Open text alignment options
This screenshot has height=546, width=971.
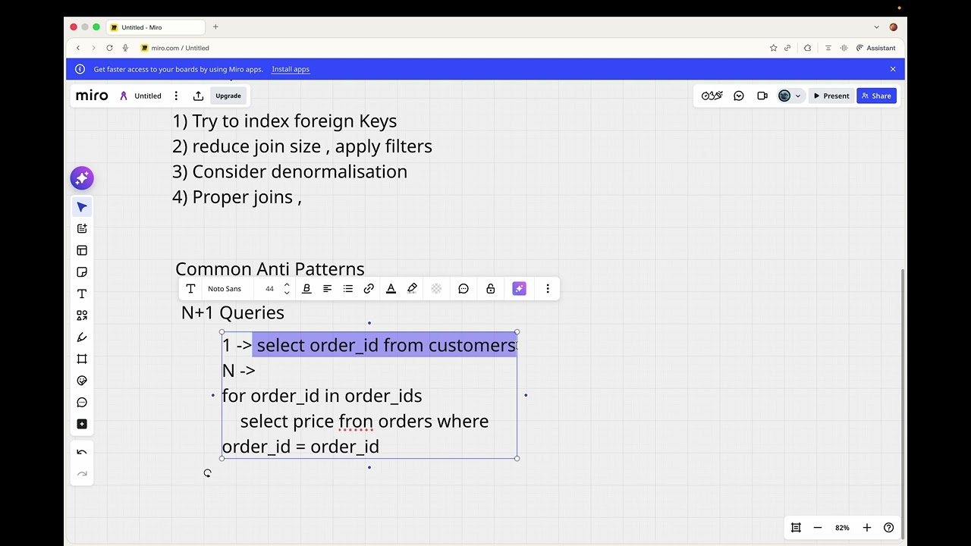coord(327,289)
